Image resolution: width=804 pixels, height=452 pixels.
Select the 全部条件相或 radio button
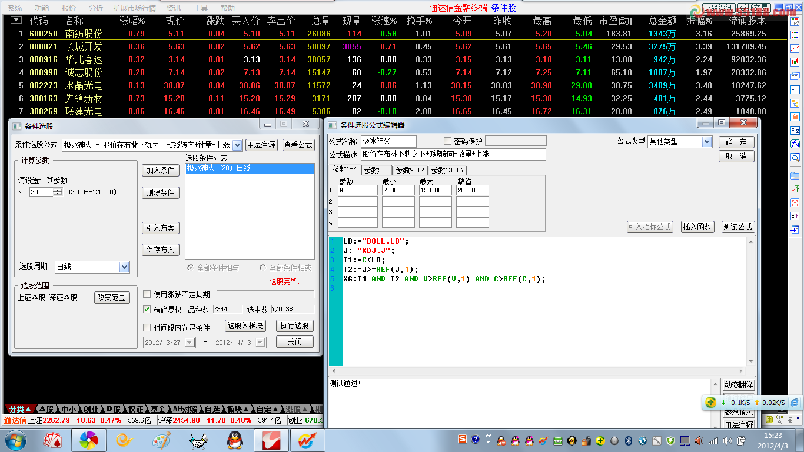(263, 268)
